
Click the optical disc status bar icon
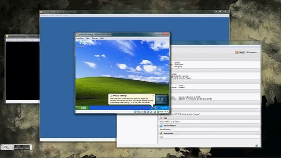[x=138, y=111]
